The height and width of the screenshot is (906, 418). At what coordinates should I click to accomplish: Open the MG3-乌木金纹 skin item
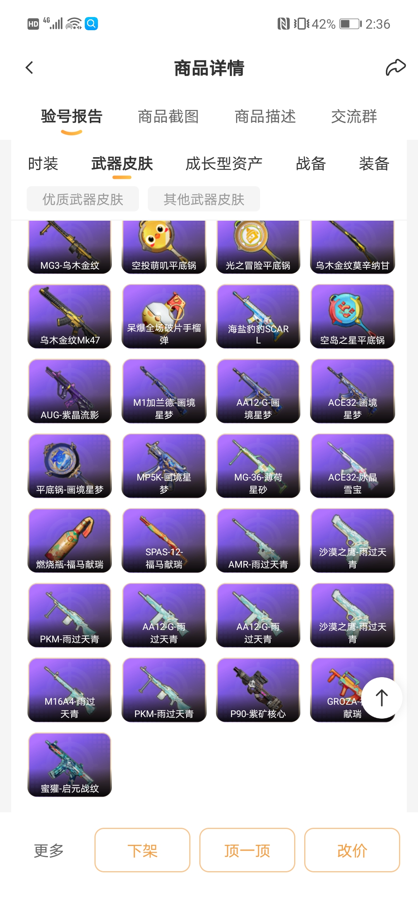[70, 247]
